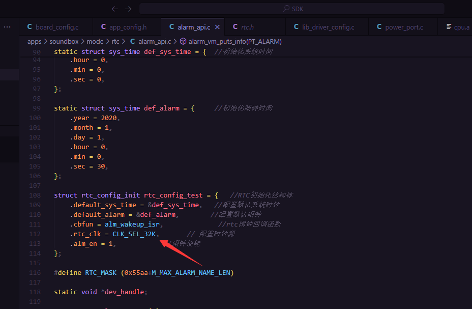Select the rtc.h tab
Screen dimensions: 472x309
pyautogui.click(x=255, y=27)
